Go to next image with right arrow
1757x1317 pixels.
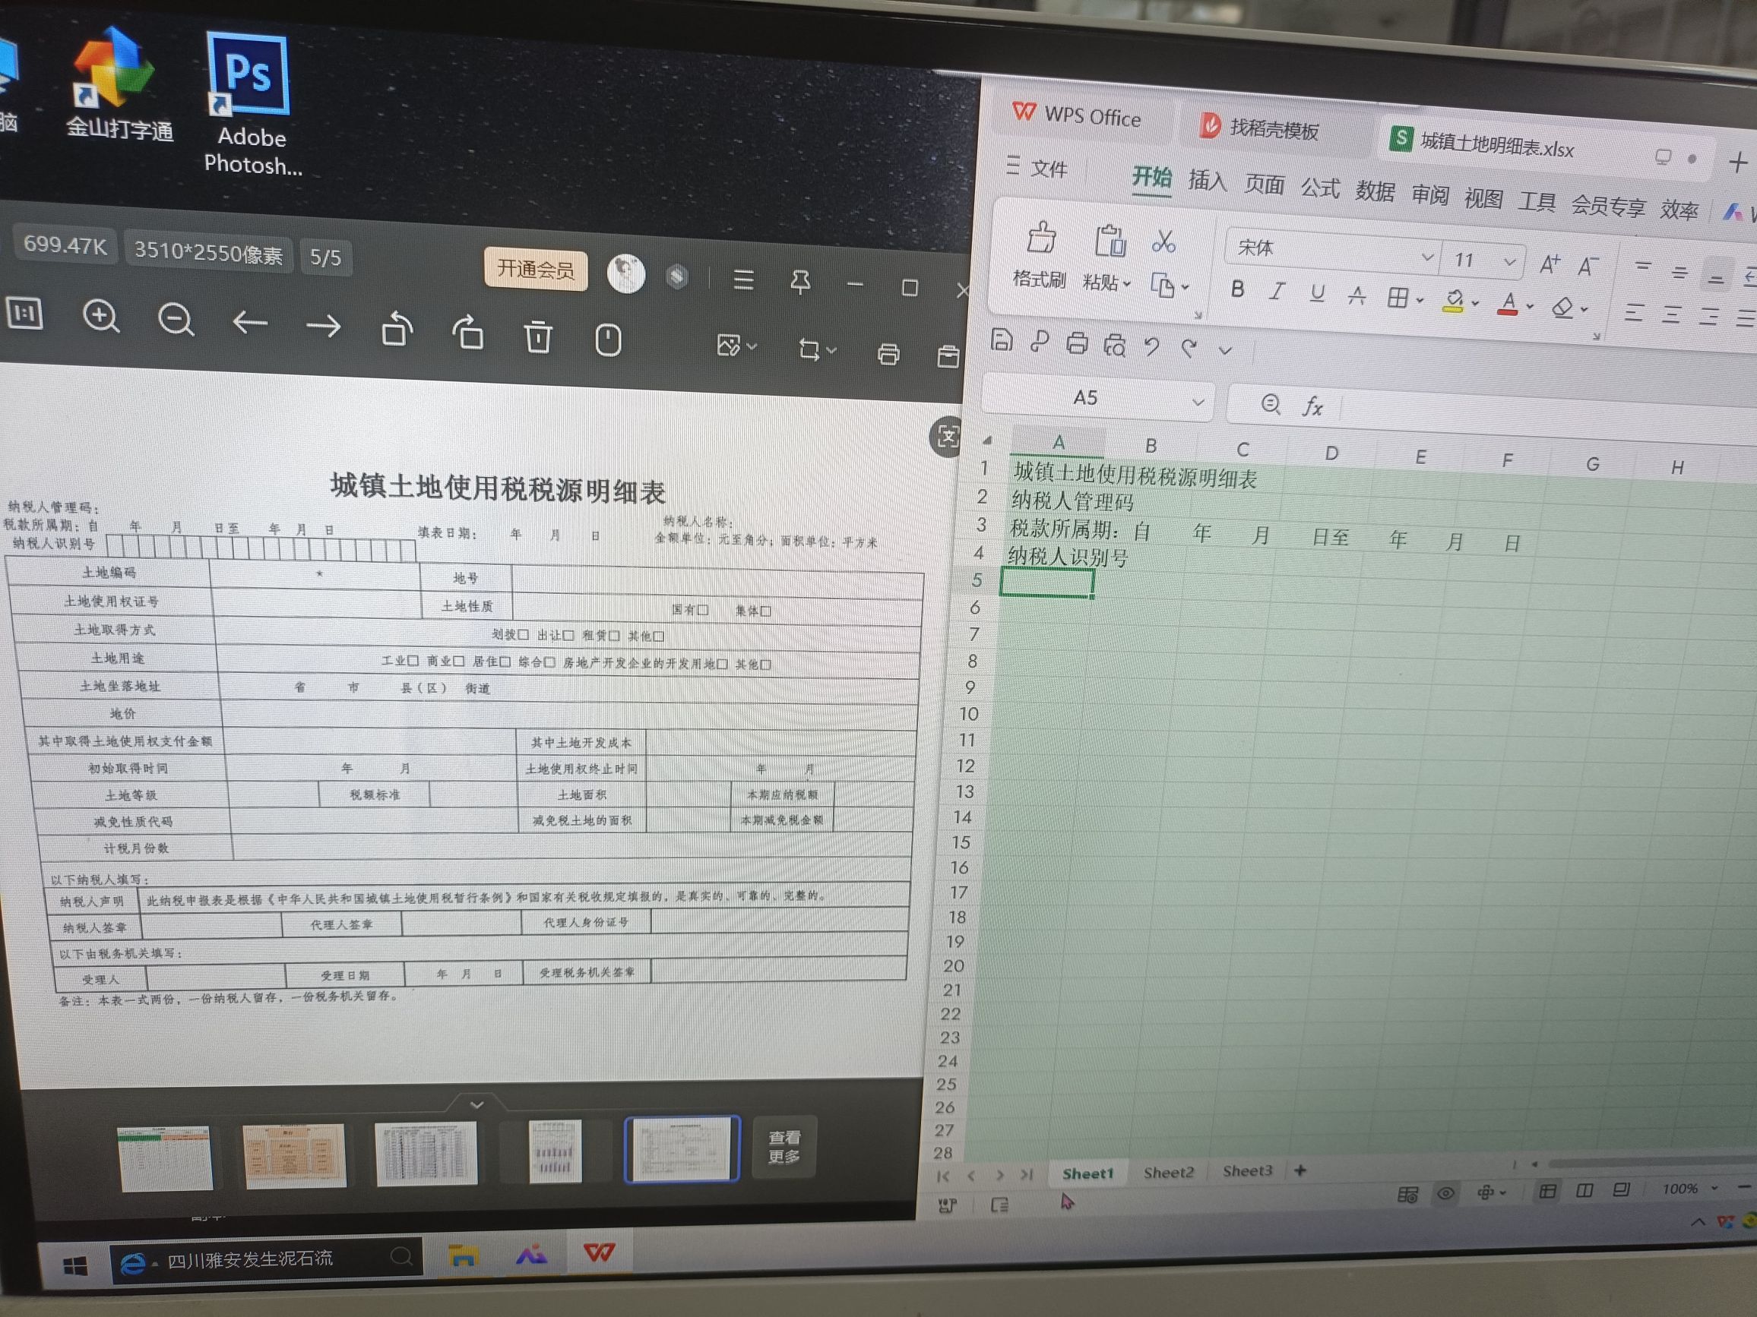(x=323, y=327)
